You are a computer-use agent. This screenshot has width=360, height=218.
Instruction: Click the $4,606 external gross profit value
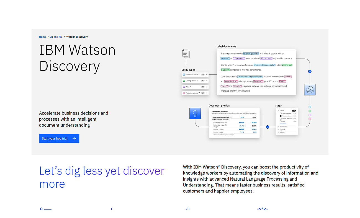click(x=241, y=123)
